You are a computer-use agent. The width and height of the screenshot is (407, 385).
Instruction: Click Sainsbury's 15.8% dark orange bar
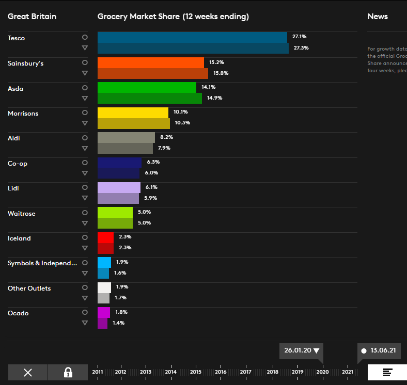[153, 73]
